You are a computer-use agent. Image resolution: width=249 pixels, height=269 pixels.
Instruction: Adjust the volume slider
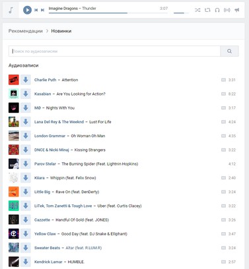pyautogui.click(x=181, y=13)
